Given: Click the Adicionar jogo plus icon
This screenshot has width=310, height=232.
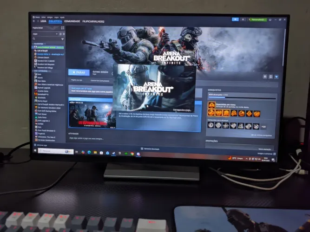Looking at the screenshot, I should 35,145.
